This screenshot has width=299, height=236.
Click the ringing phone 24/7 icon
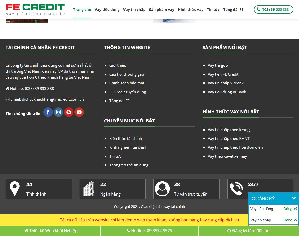[236, 189]
